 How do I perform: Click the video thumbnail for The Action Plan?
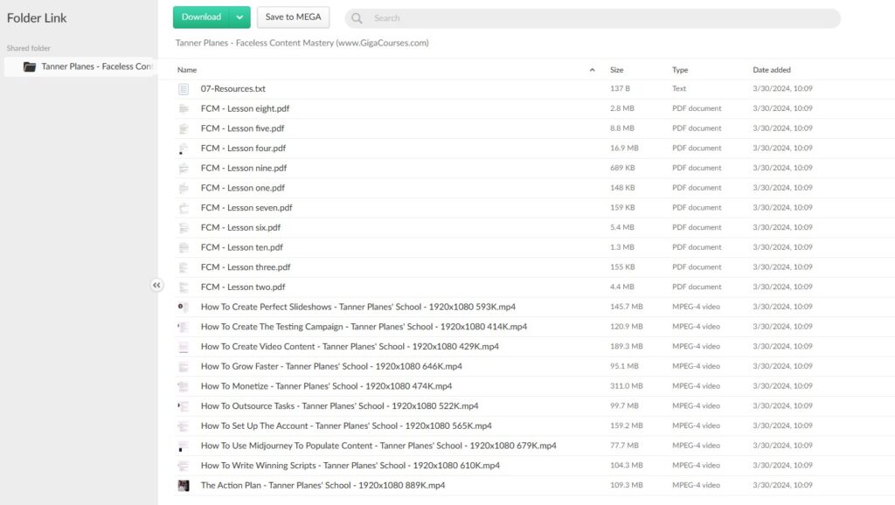[184, 485]
